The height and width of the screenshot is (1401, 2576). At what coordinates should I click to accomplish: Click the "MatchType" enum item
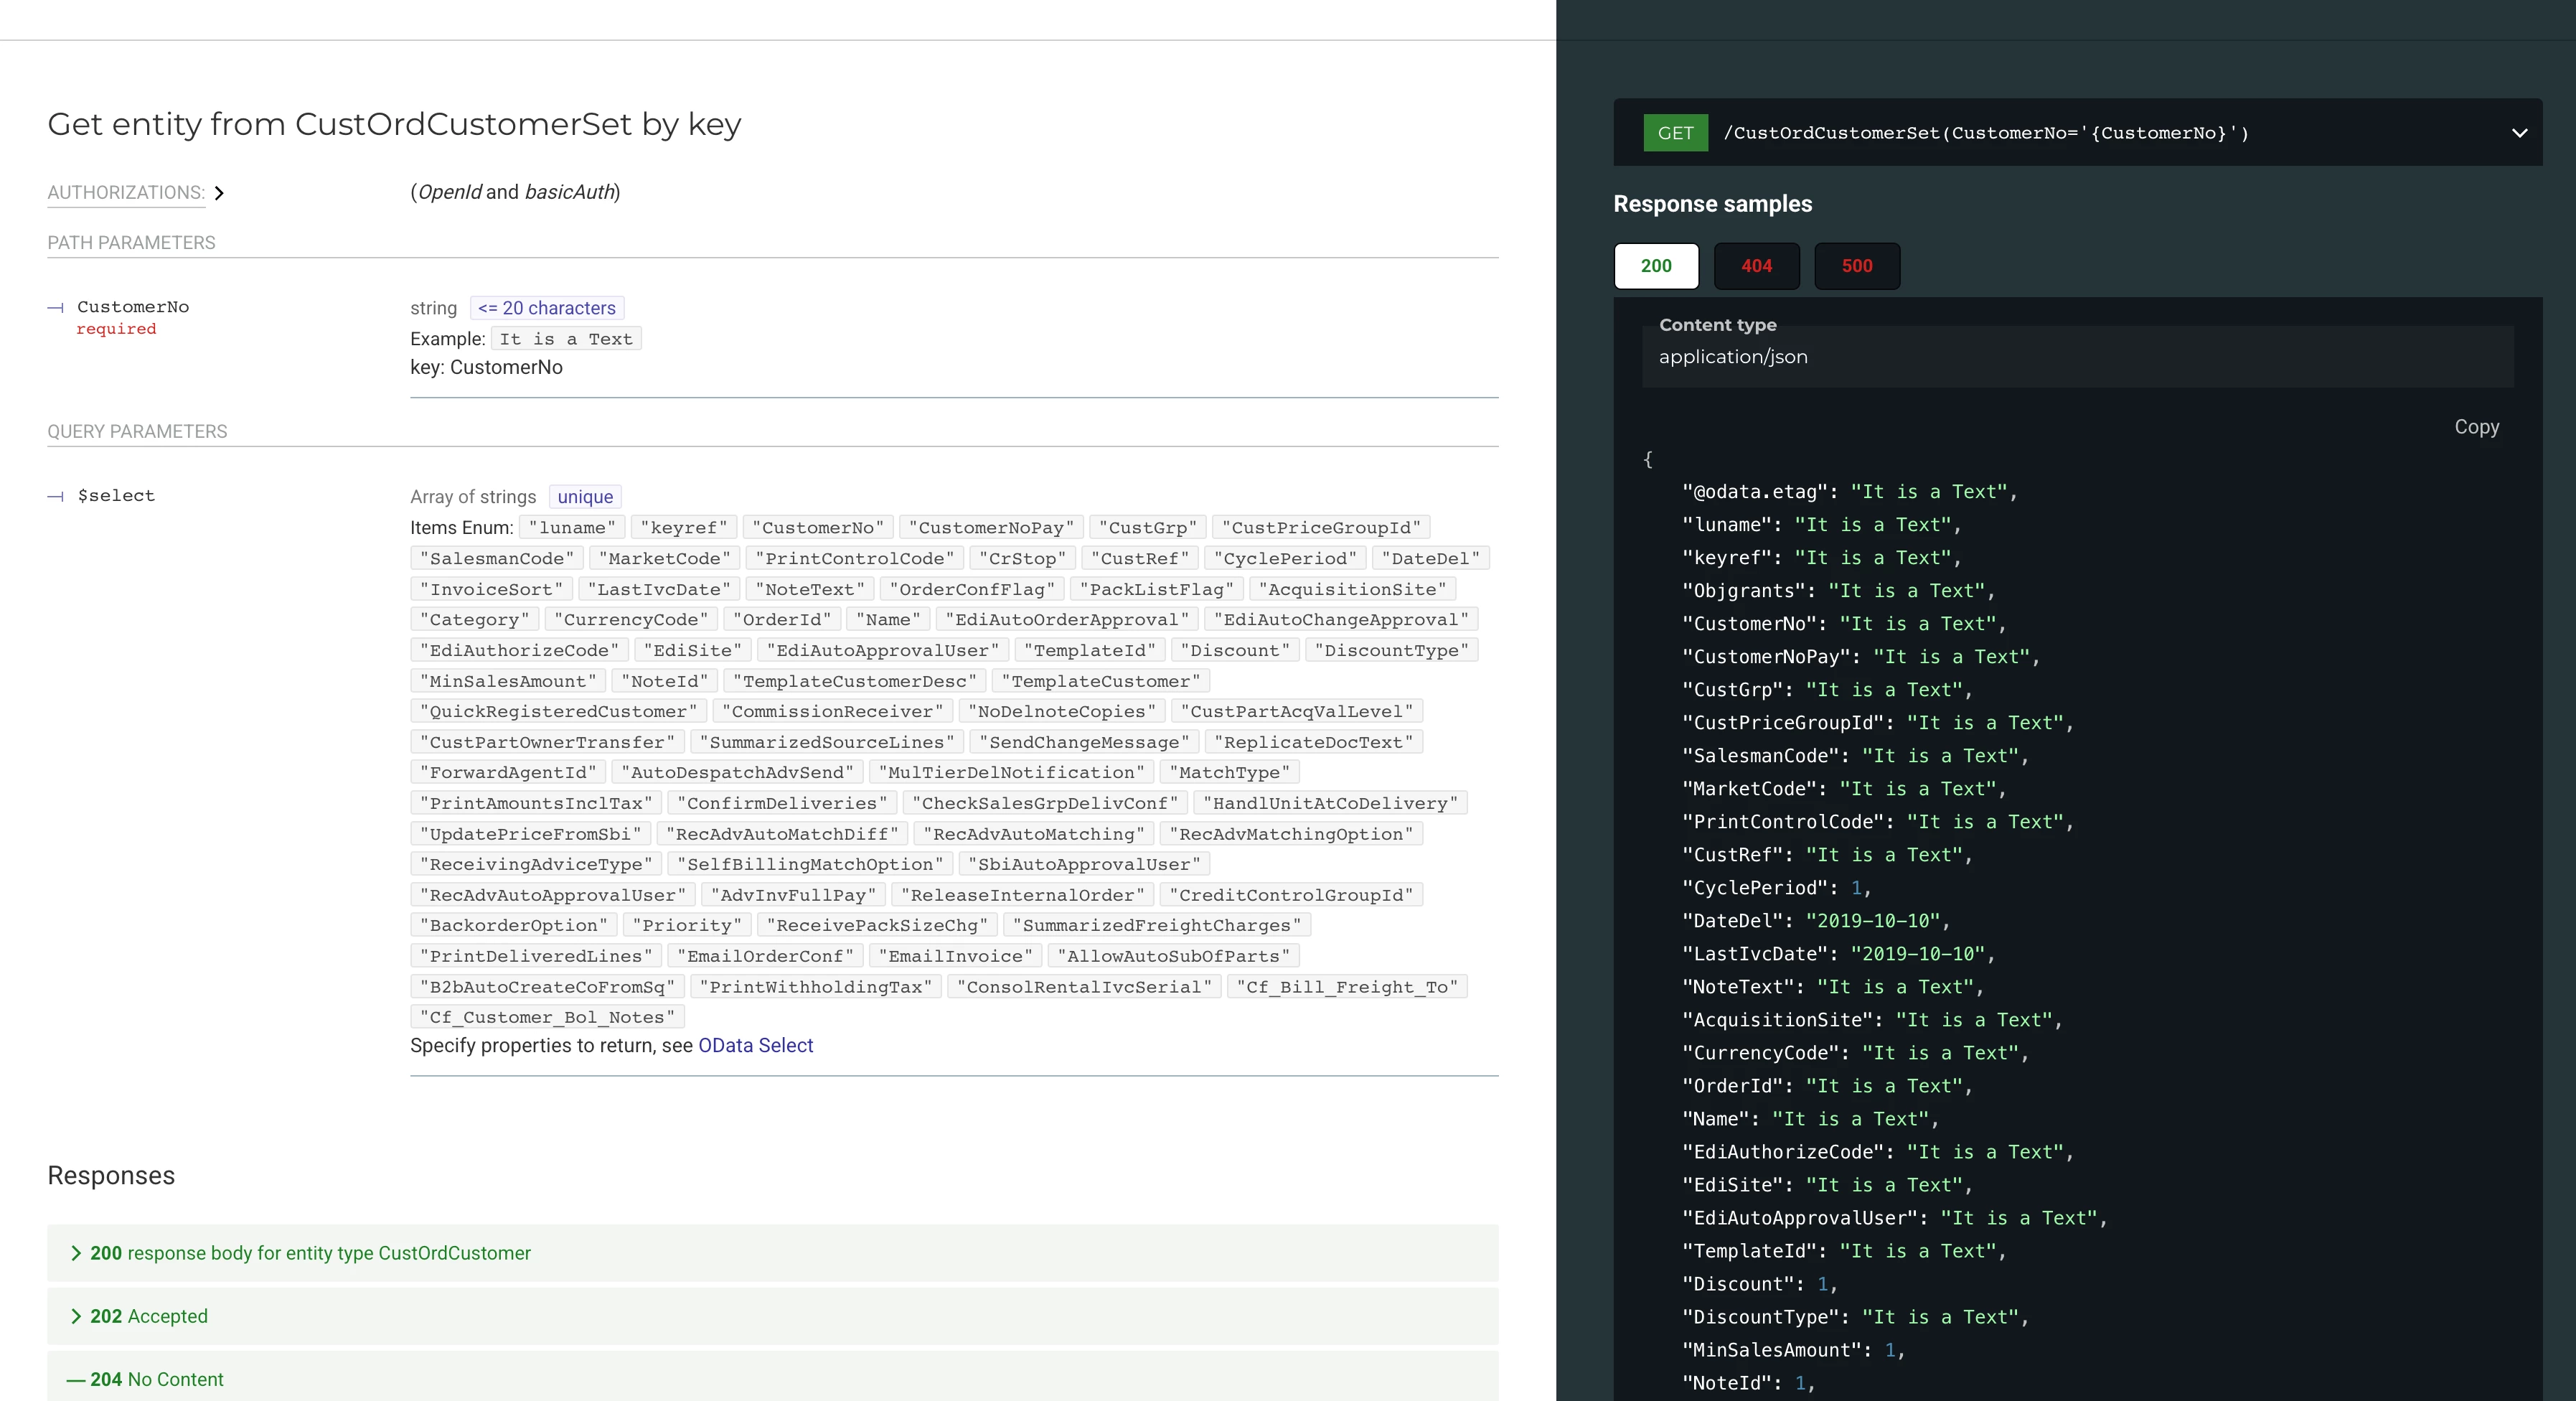click(x=1229, y=772)
